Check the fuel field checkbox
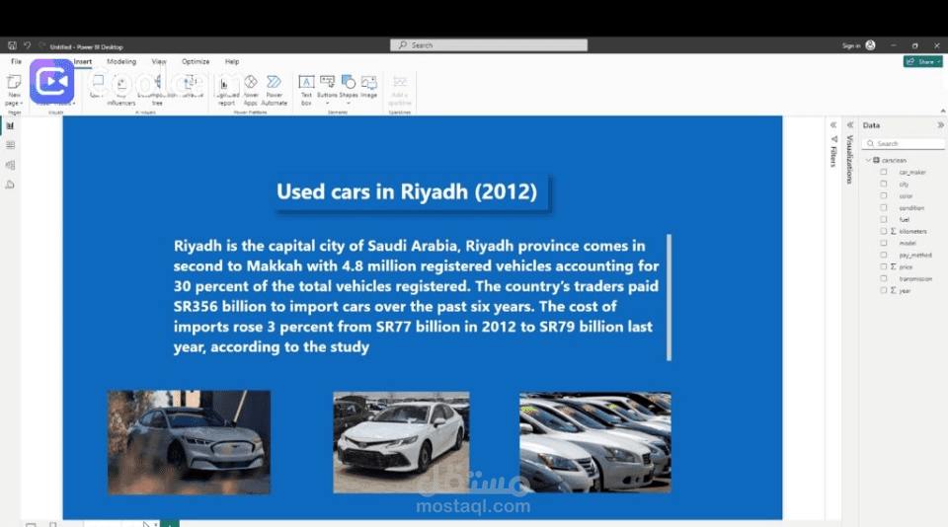Viewport: 948px width, 527px height. (883, 219)
